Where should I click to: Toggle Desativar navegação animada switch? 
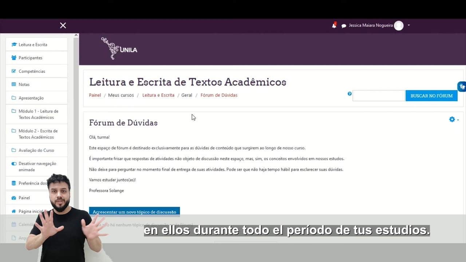pyautogui.click(x=14, y=164)
